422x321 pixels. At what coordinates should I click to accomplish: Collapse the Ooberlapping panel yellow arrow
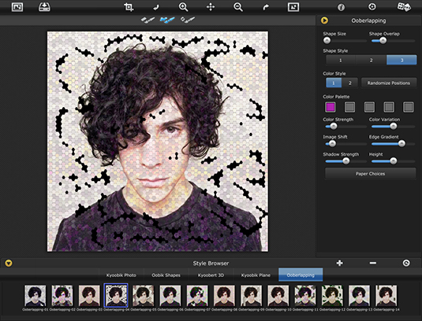coord(324,20)
